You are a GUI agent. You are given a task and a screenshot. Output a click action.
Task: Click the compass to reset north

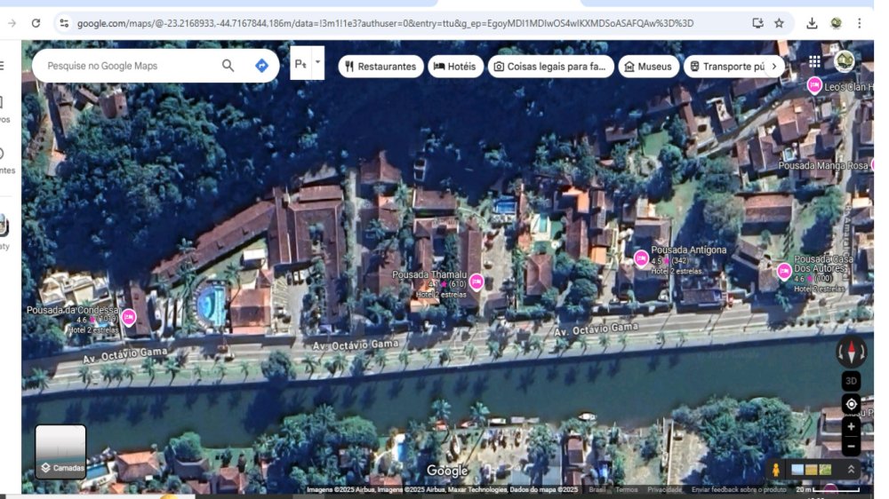pyautogui.click(x=851, y=352)
